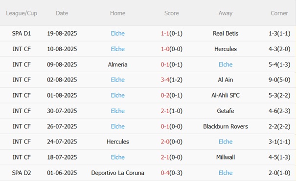Screen dimensions: 296x181
Task: Open the Elche link in the Real Betis row
Action: click(117, 34)
